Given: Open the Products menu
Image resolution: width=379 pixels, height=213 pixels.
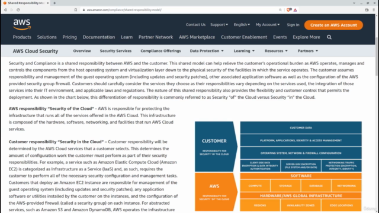Looking at the screenshot, I should point(22,37).
